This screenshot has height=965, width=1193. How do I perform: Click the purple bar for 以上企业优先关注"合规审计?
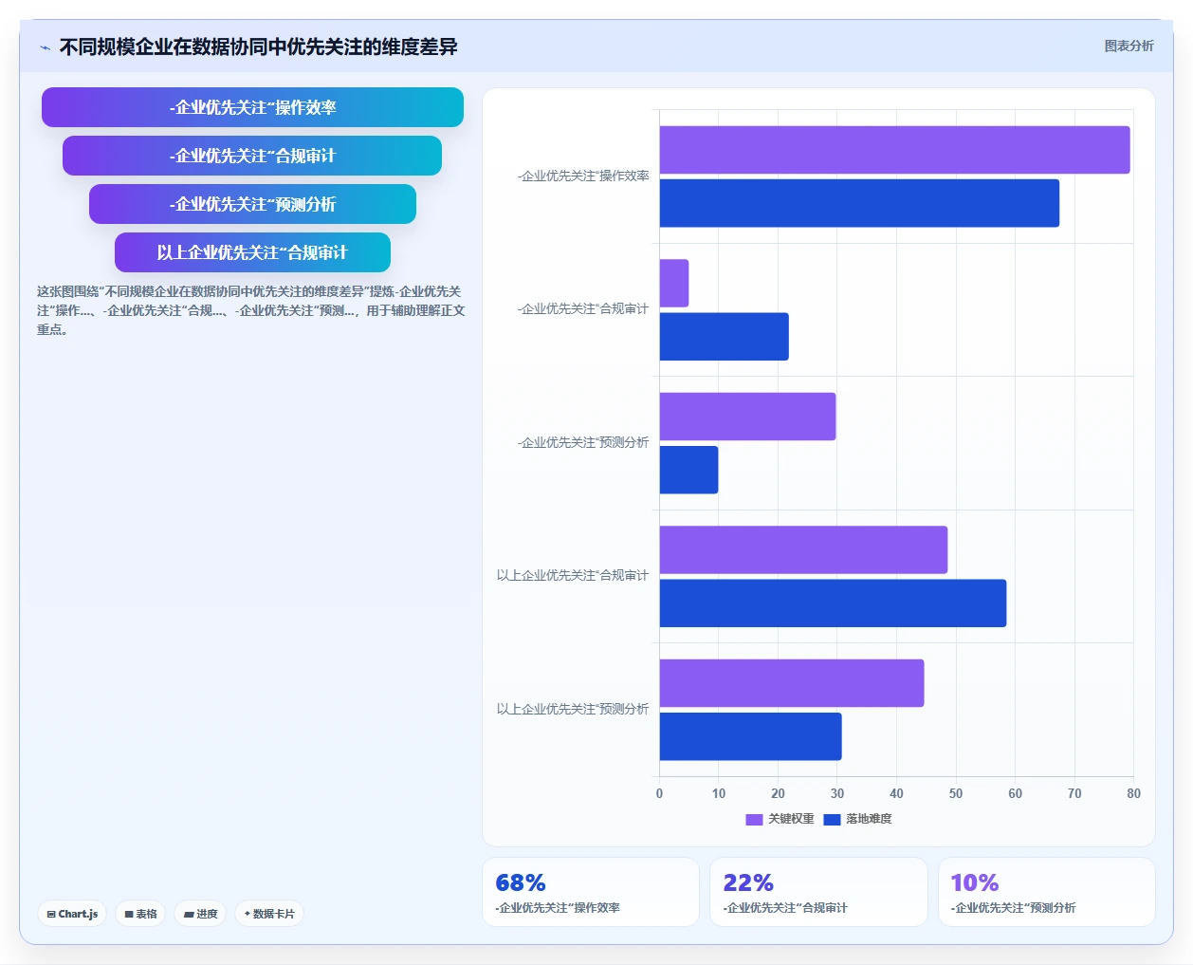[803, 549]
